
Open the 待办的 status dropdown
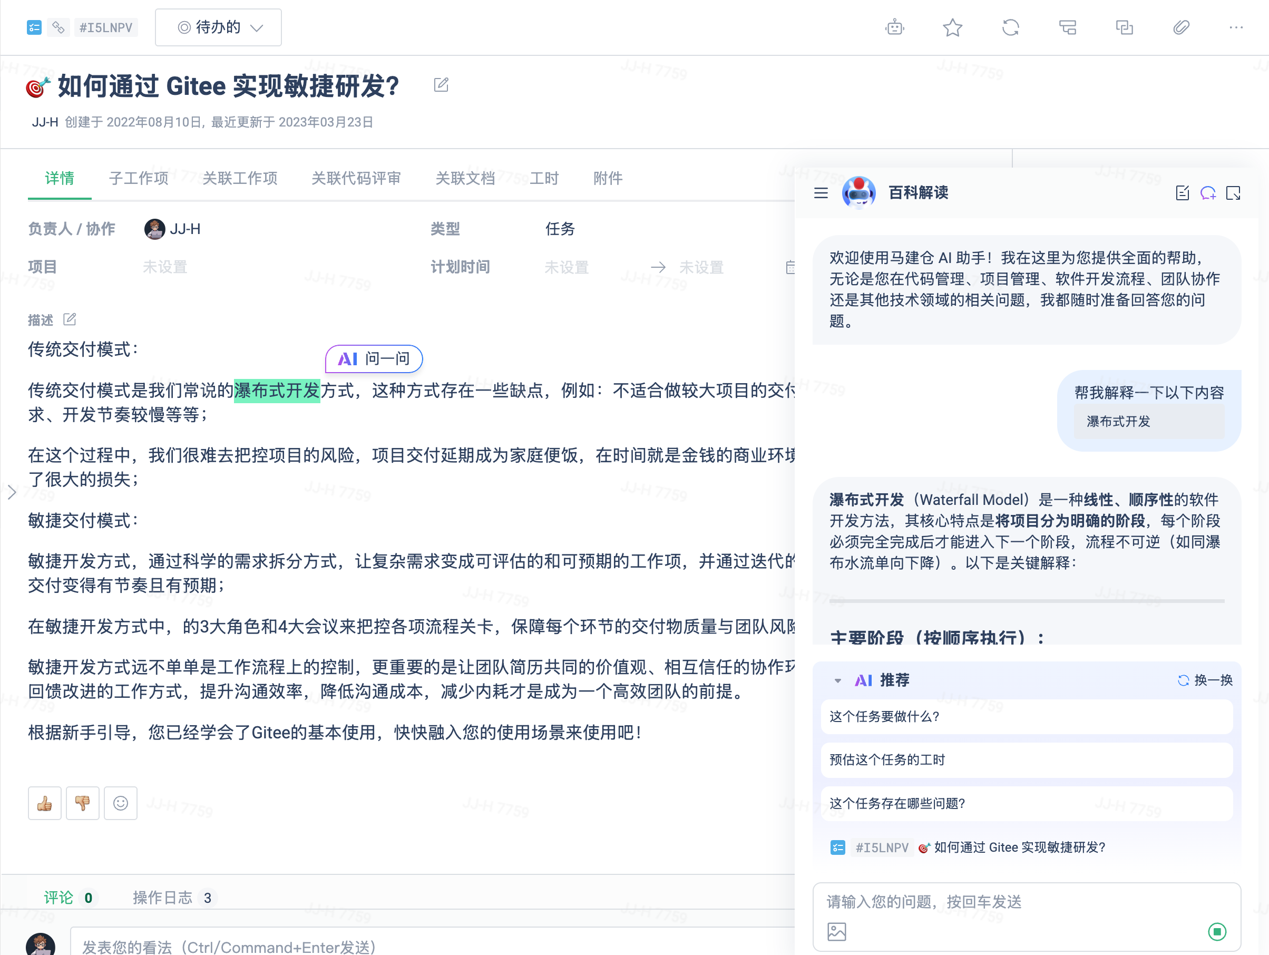point(218,27)
